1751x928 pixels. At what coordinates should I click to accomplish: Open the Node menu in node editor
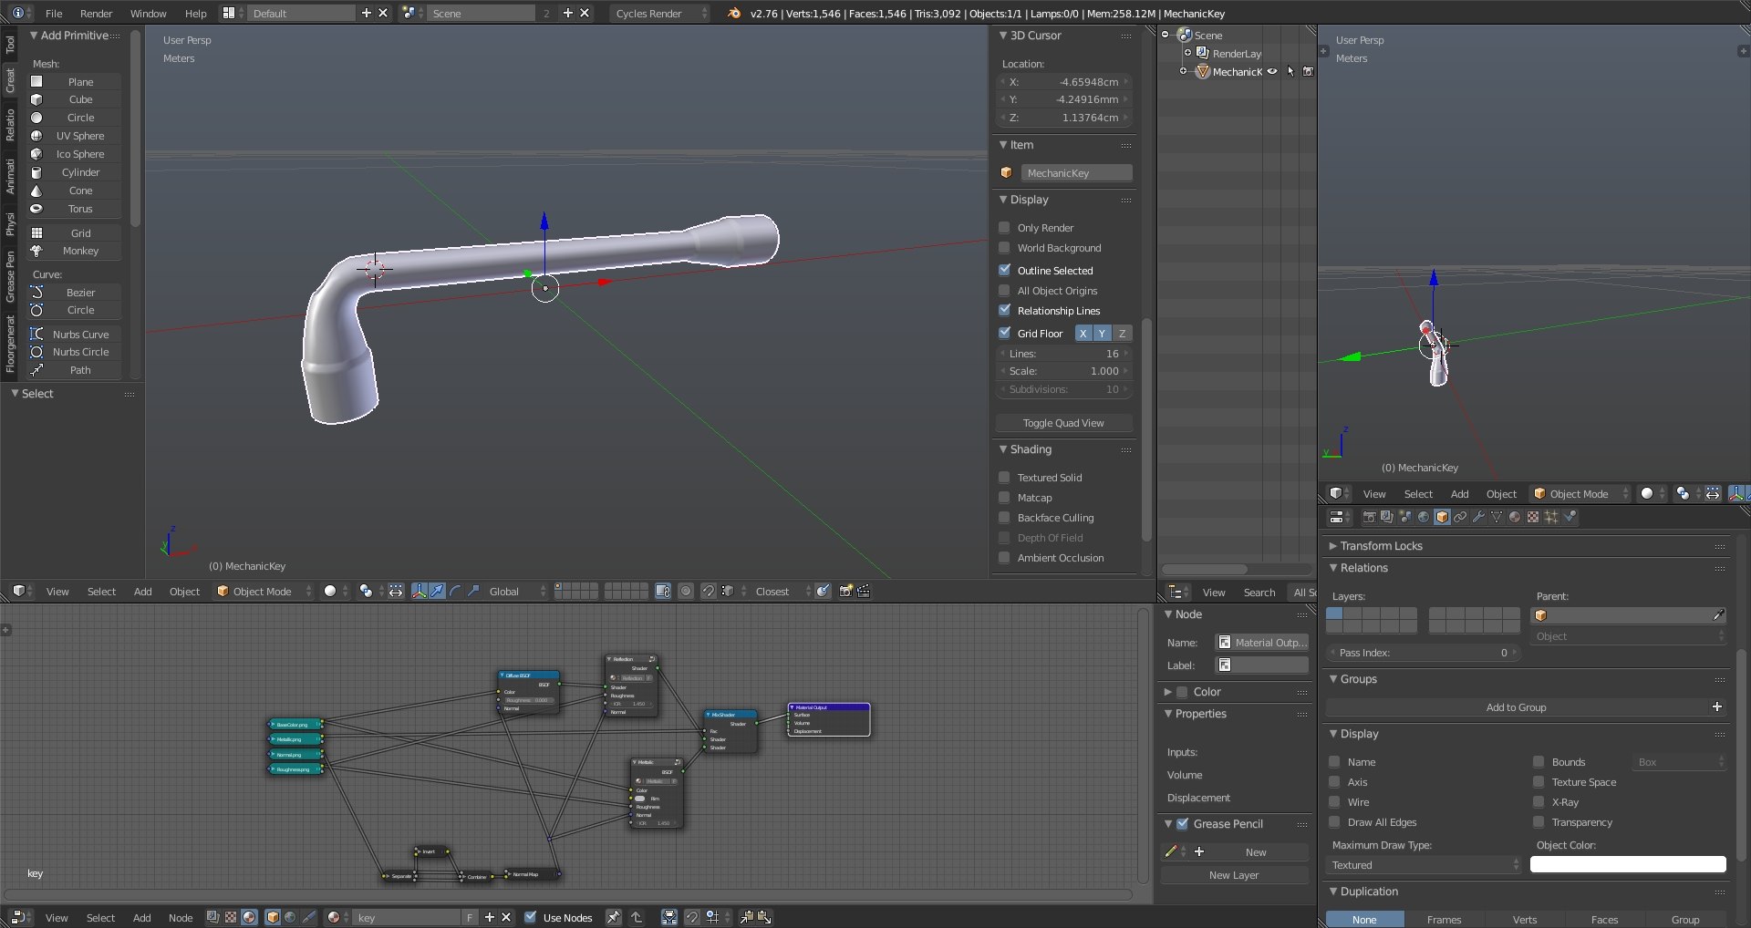pos(181,918)
